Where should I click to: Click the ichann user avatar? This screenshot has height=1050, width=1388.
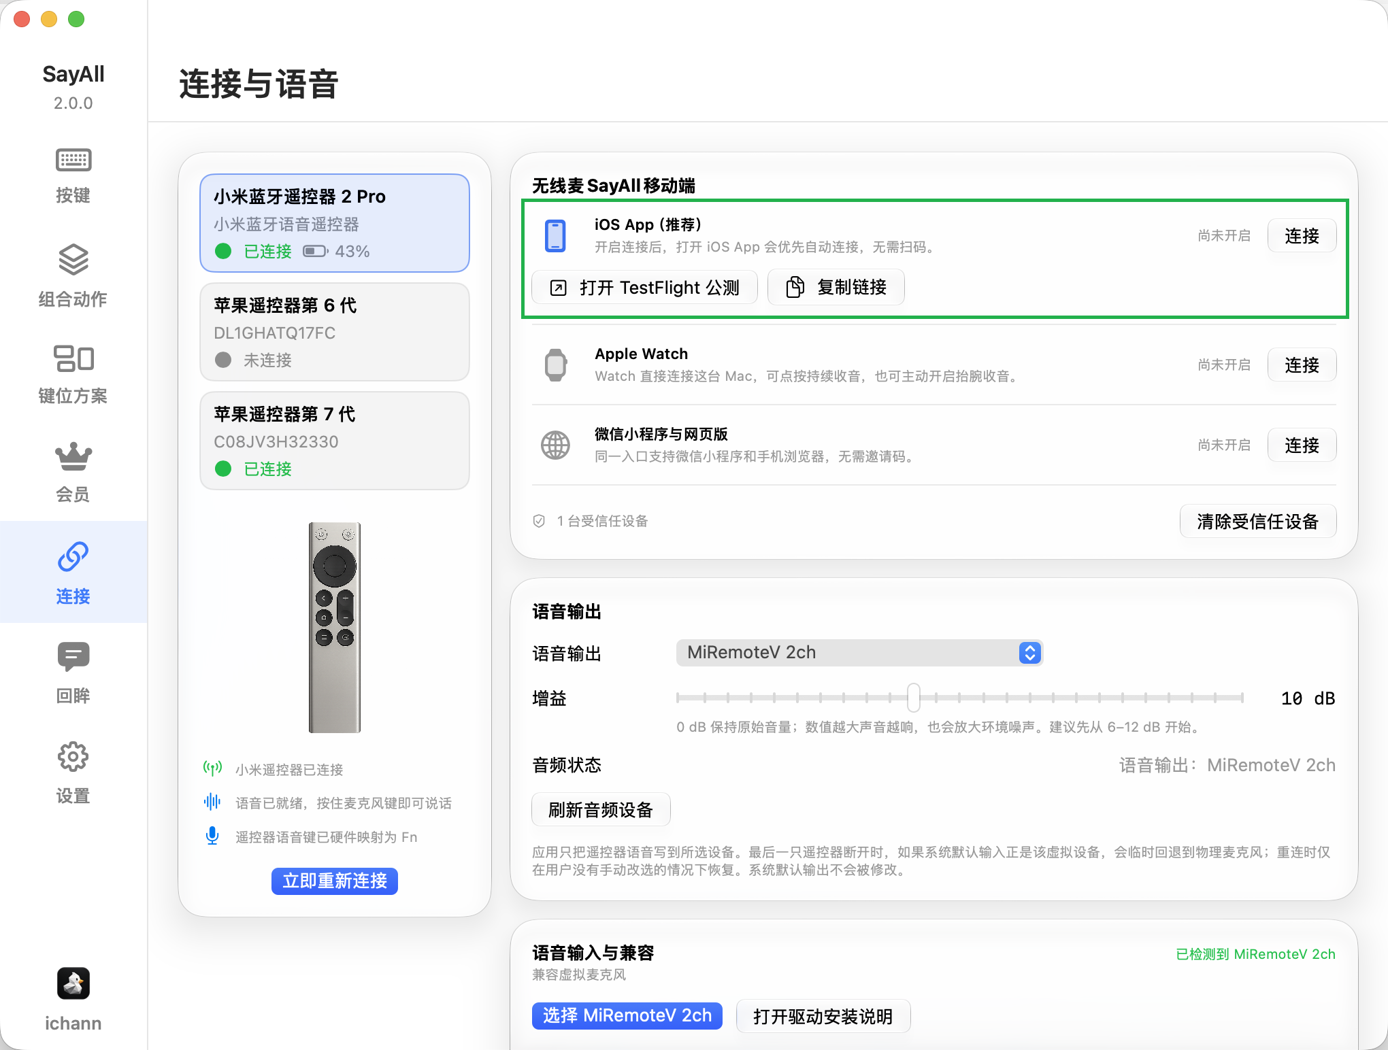pos(73,983)
